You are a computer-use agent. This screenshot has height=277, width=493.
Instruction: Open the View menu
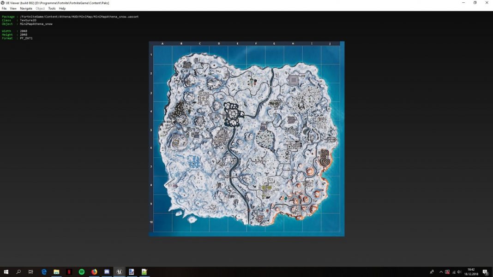[13, 8]
